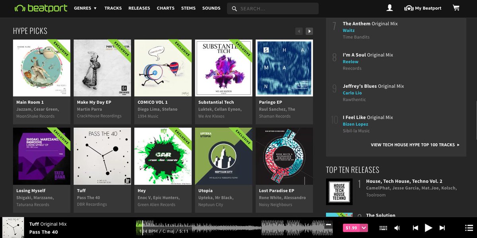The width and height of the screenshot is (477, 238).
Task: Click the player bar track thumbnail
Action: 13,227
